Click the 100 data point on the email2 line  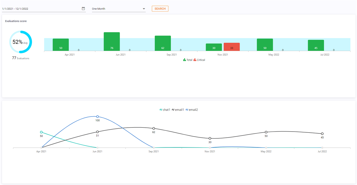pyautogui.click(x=98, y=117)
